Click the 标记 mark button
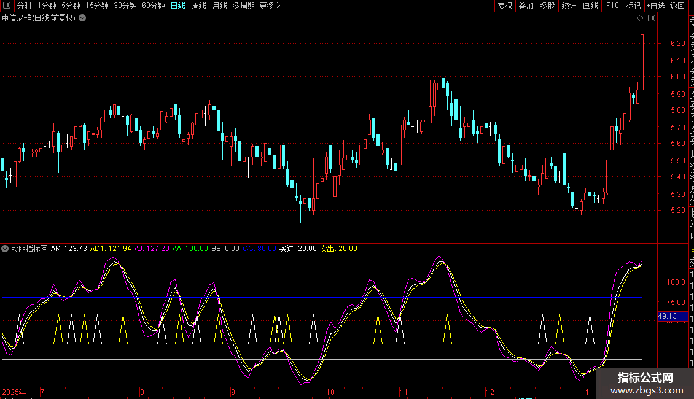The width and height of the screenshot is (694, 399). [x=633, y=6]
